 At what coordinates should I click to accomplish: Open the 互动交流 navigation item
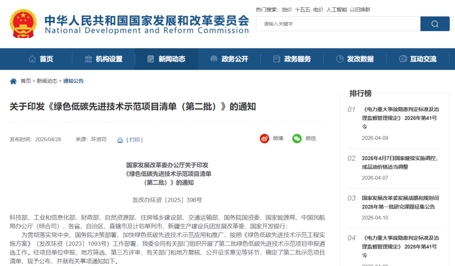click(418, 59)
